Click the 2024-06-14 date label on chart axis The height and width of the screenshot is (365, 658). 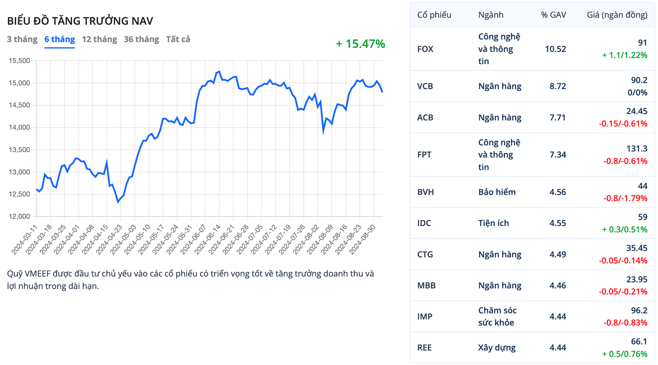(x=208, y=240)
